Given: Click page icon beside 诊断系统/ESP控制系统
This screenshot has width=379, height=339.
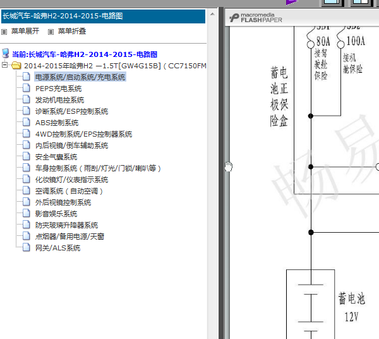Looking at the screenshot, I should click(x=26, y=111).
